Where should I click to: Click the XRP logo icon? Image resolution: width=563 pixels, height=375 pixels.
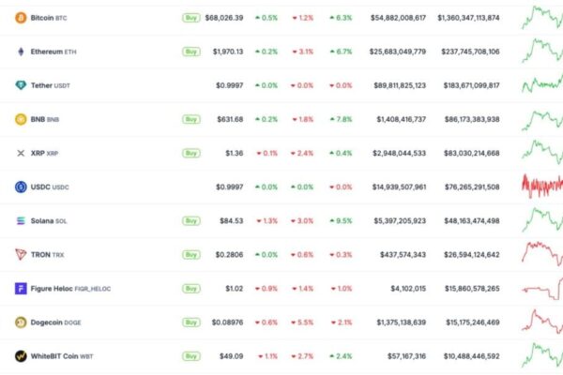21,153
